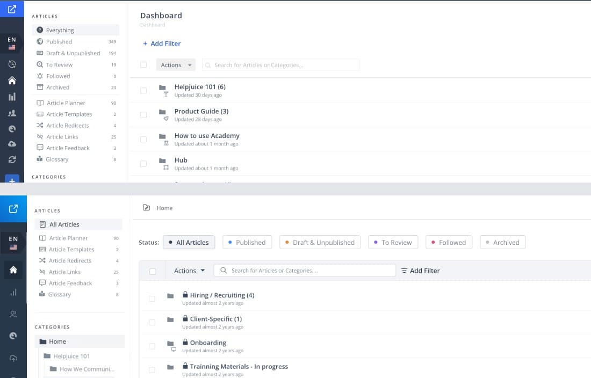
Task: Click the filter lines icon next to Add Filter
Action: click(x=404, y=271)
